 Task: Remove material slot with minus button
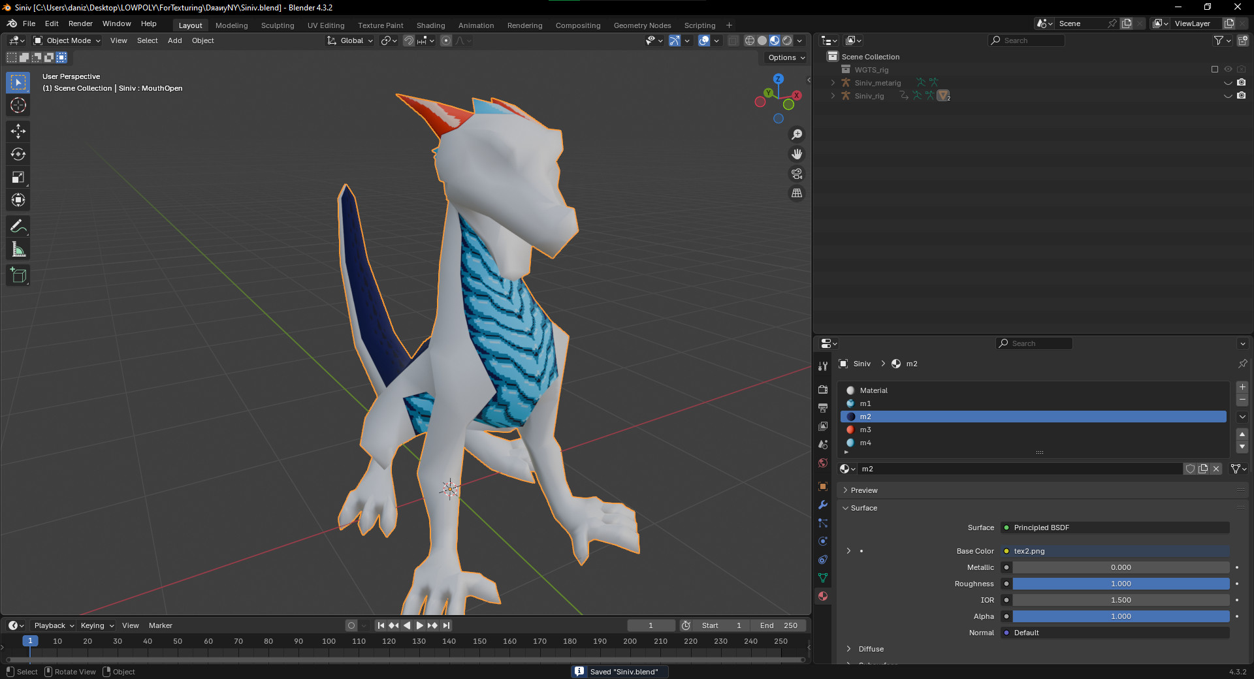tap(1242, 400)
